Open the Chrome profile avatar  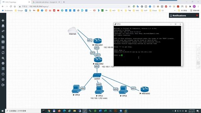tap(194, 6)
